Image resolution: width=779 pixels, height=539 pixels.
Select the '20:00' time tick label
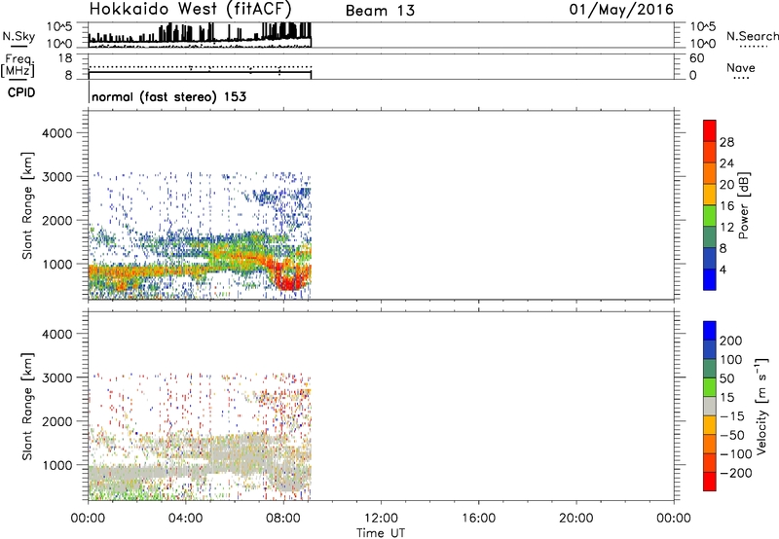pos(576,519)
